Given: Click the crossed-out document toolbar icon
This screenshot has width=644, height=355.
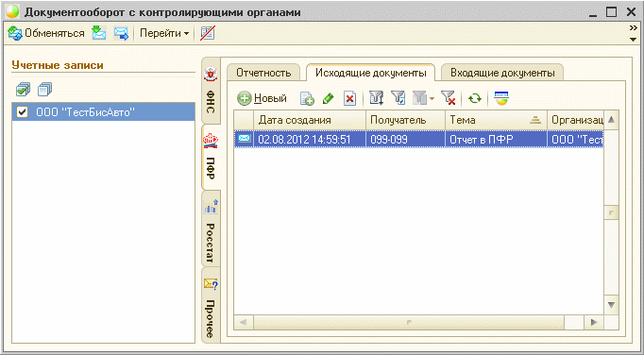Looking at the screenshot, I should pos(207,33).
